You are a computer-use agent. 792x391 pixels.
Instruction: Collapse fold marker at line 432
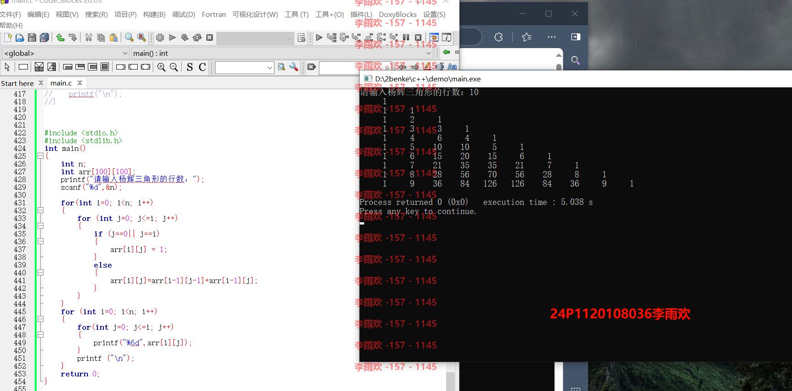point(40,210)
